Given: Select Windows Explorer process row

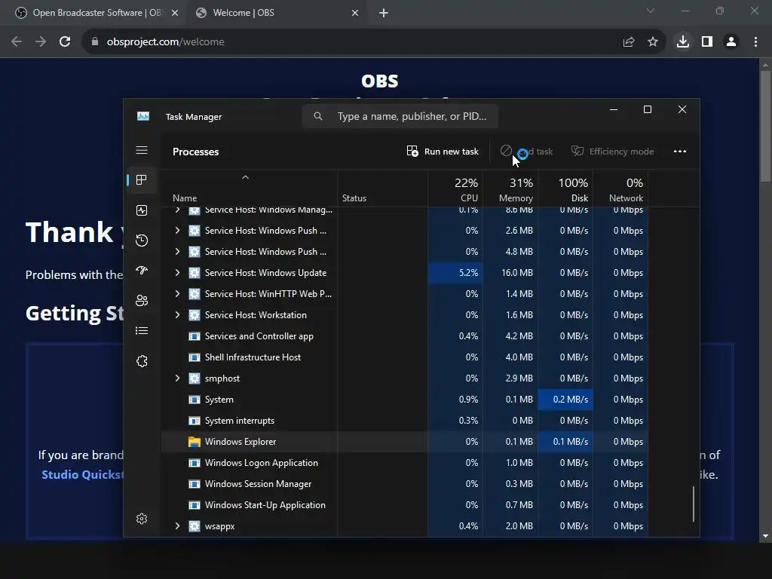Looking at the screenshot, I should click(x=405, y=442).
